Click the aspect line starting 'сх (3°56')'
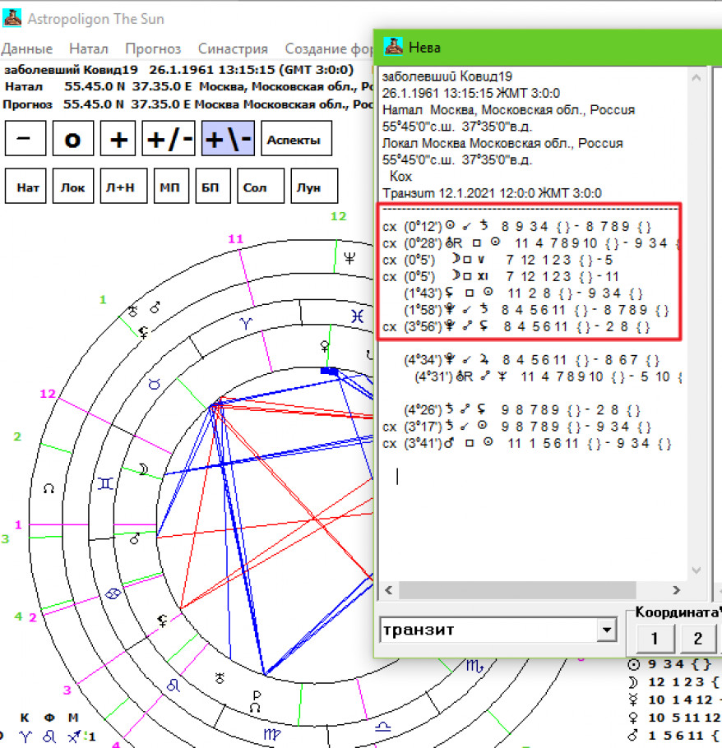 tap(516, 326)
